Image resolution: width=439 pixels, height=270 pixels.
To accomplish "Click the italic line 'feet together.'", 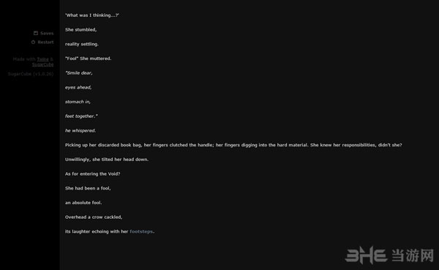I will tap(81, 116).
